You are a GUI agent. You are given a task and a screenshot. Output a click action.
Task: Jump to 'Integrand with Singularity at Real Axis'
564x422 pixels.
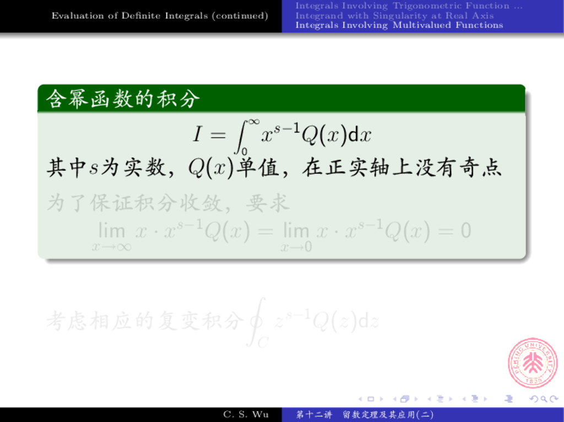pyautogui.click(x=394, y=15)
